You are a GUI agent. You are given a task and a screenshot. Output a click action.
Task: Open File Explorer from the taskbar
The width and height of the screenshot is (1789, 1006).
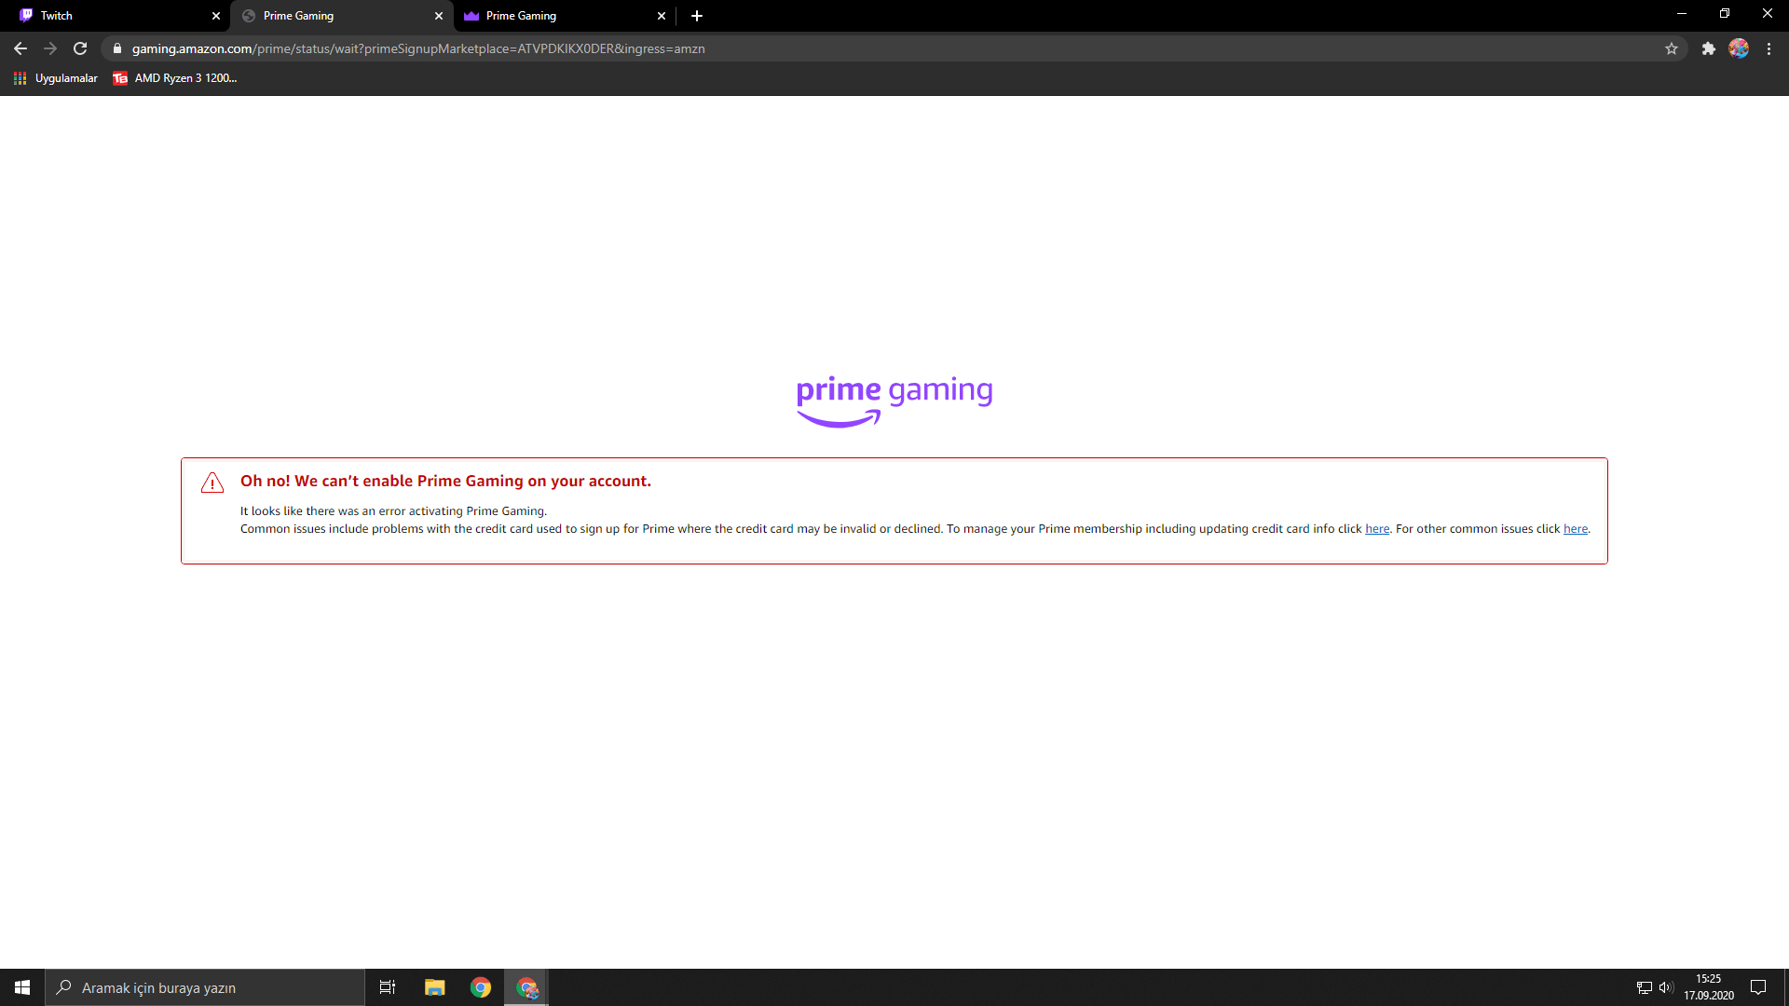(x=434, y=987)
